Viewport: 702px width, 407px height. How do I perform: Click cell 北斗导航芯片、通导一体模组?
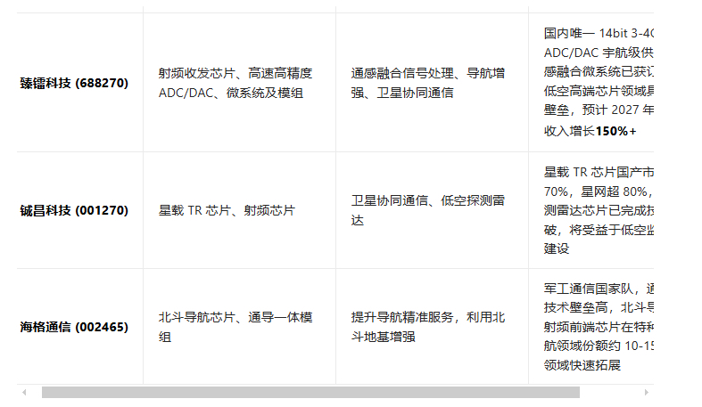[x=240, y=327]
